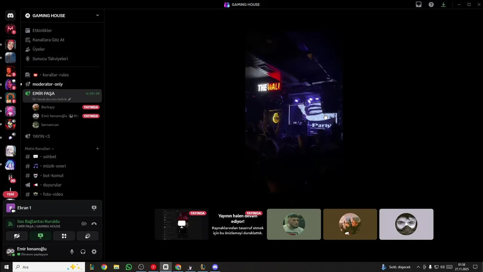Image resolution: width=483 pixels, height=272 pixels.
Task: Open duyurular announcements channel
Action: point(62,185)
